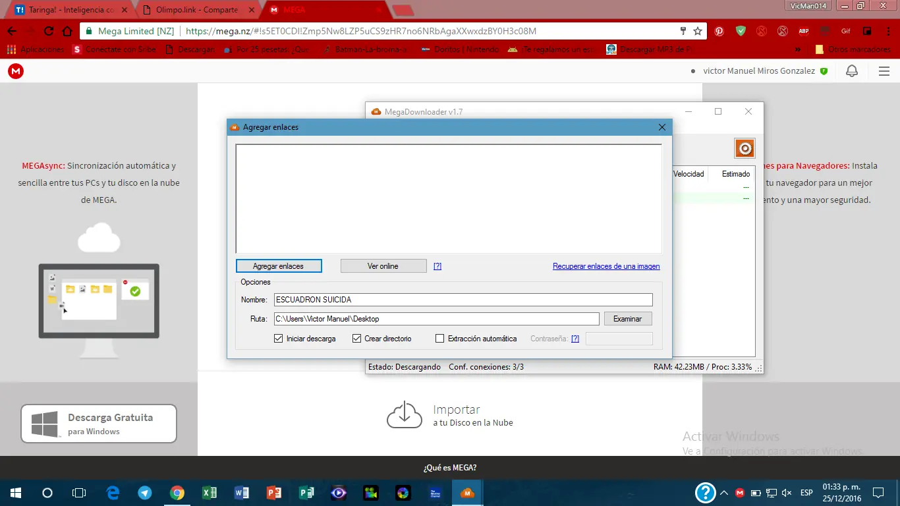Click the Ruta path field

click(x=437, y=319)
